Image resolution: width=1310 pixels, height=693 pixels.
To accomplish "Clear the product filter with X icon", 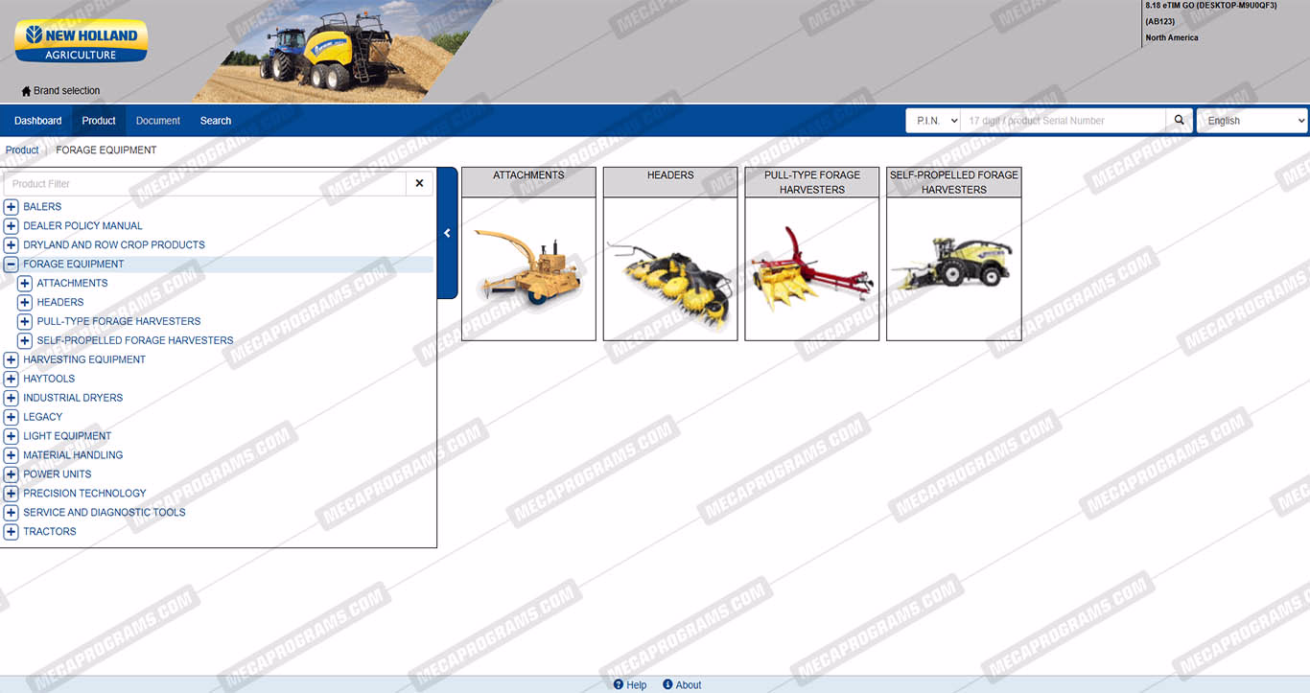I will [x=419, y=183].
